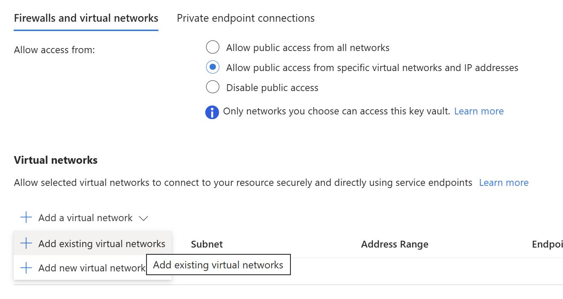This screenshot has height=299, width=563.
Task: Open the Add a virtual network dropdown
Action: [x=84, y=218]
